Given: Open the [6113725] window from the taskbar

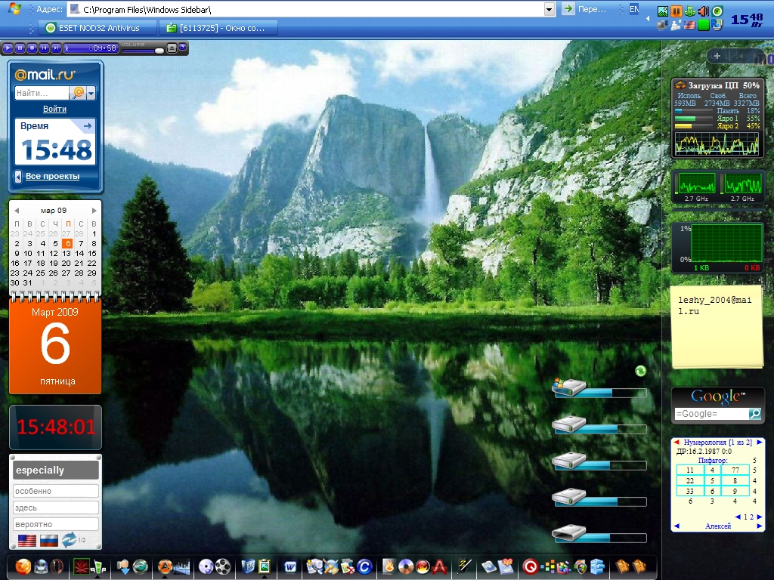Looking at the screenshot, I should [220, 28].
